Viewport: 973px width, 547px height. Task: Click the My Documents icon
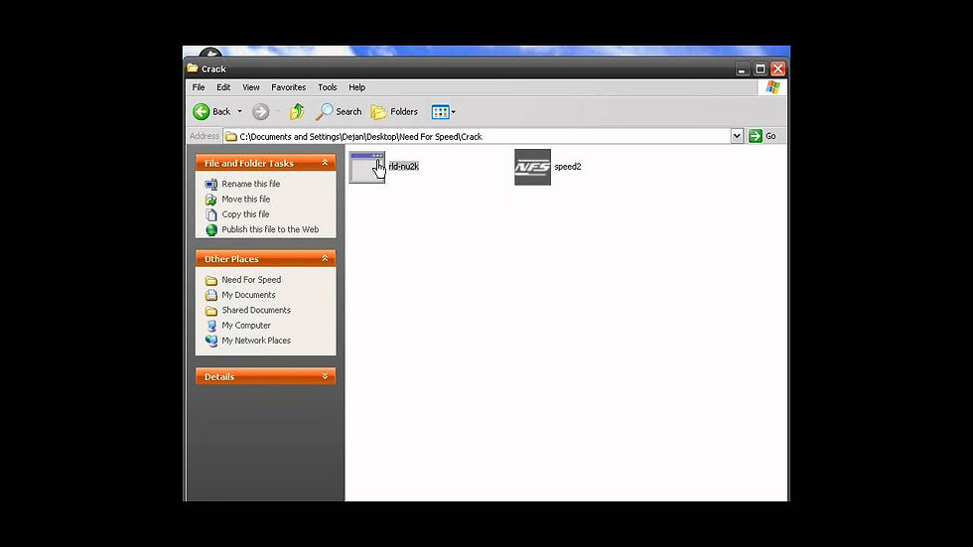coord(211,295)
